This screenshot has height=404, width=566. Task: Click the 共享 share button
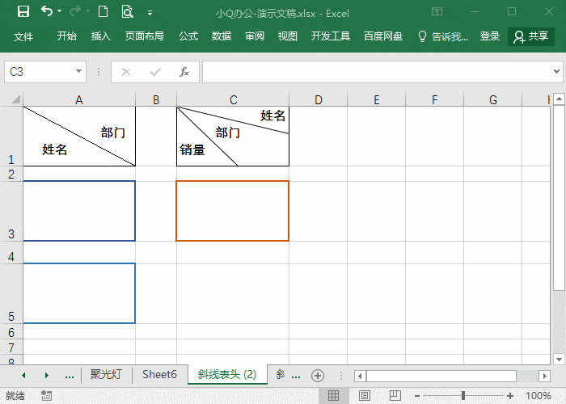(x=531, y=36)
